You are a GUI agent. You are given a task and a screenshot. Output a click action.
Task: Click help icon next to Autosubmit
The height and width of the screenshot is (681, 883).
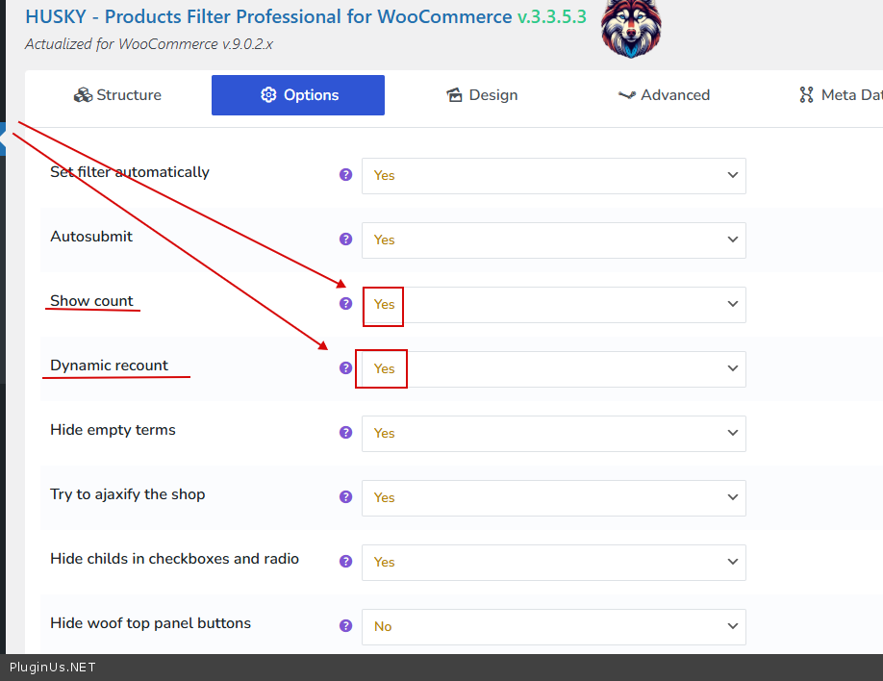(346, 240)
